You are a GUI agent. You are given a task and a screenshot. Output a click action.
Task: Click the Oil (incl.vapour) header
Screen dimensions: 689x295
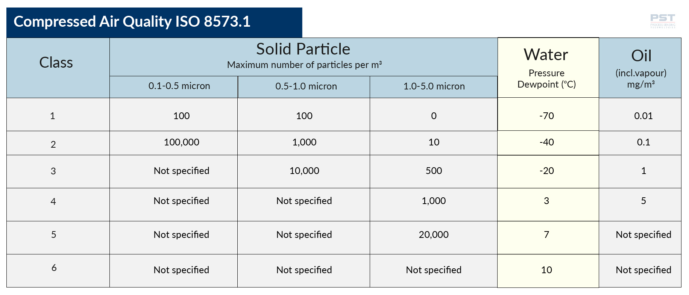[x=641, y=68]
